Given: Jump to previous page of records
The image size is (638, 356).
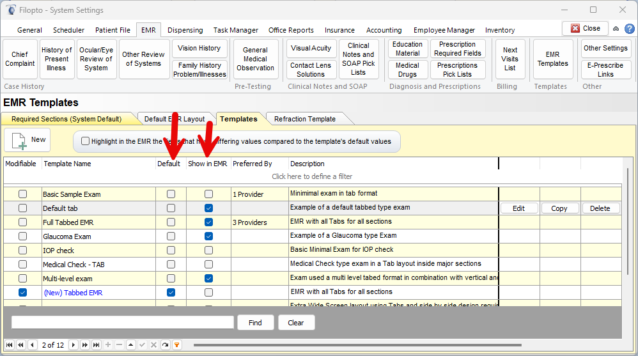Looking at the screenshot, I should (20, 345).
